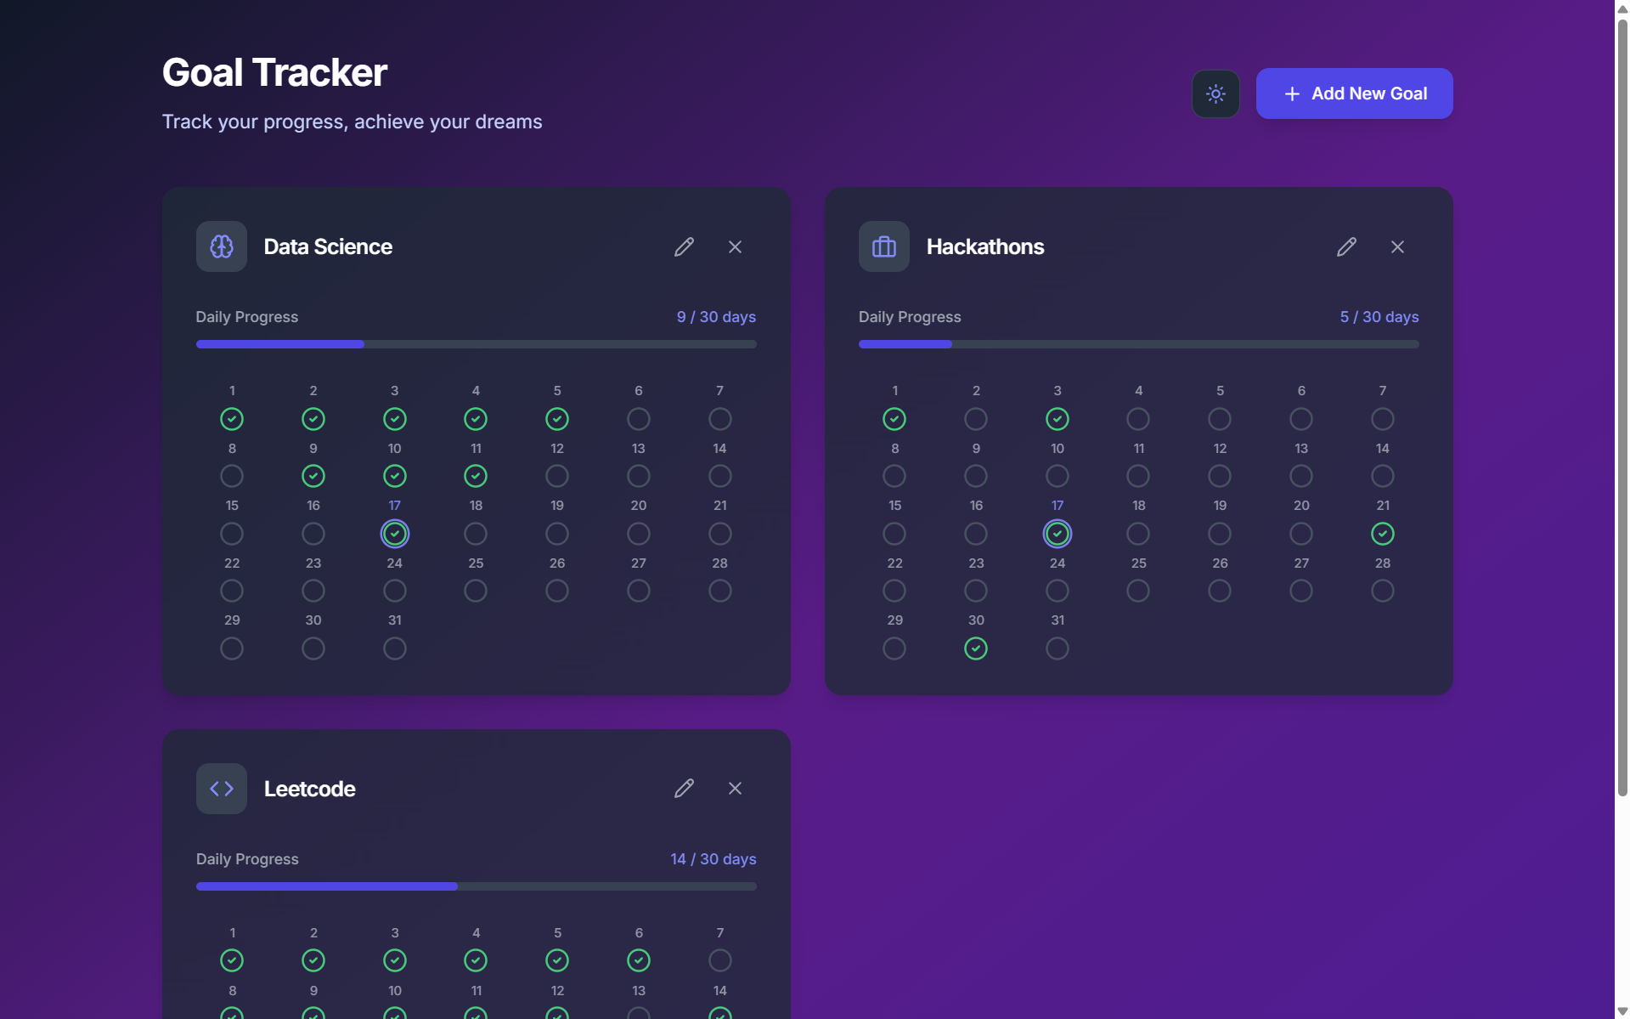The image size is (1630, 1019).
Task: Click the scrollbar down arrow
Action: pyautogui.click(x=1622, y=1011)
